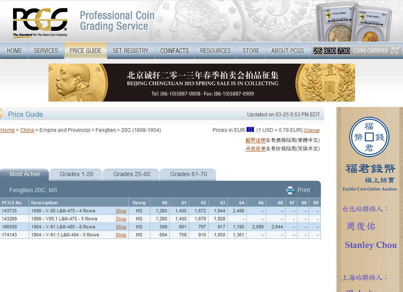Click the grade 69 column header
The image size is (403, 292).
click(315, 203)
